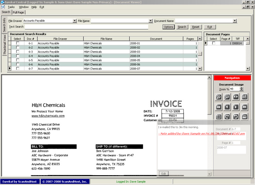Open the Tasks menu
This screenshot has width=255, height=185.
click(x=11, y=7)
